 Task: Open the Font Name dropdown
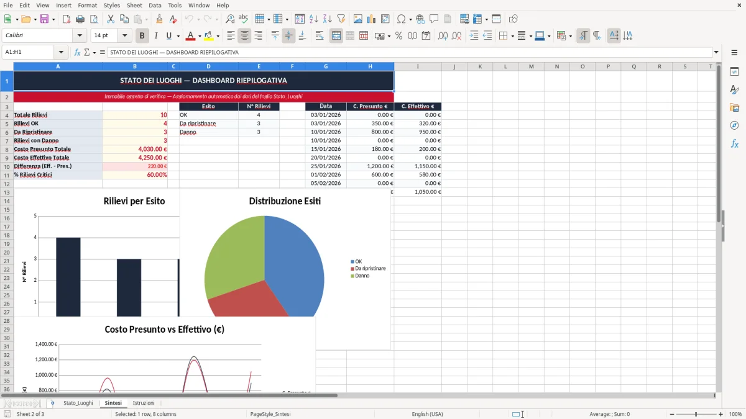click(79, 36)
